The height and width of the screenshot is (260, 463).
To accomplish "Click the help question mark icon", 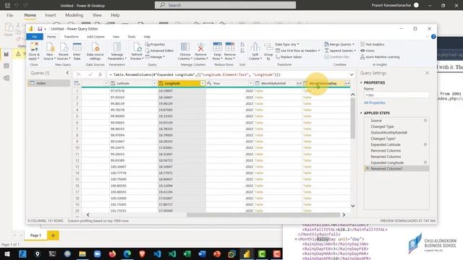I will click(433, 37).
